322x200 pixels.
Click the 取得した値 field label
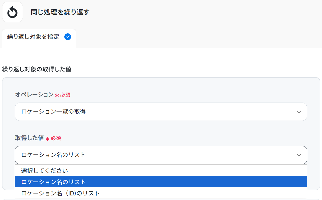[x=29, y=138]
